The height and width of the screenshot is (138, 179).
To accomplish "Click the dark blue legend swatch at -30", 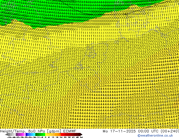I will [27, 134].
